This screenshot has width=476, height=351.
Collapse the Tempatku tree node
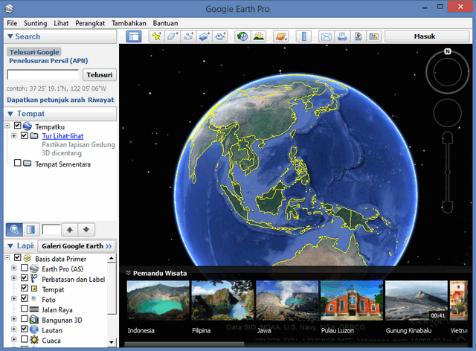(7, 126)
